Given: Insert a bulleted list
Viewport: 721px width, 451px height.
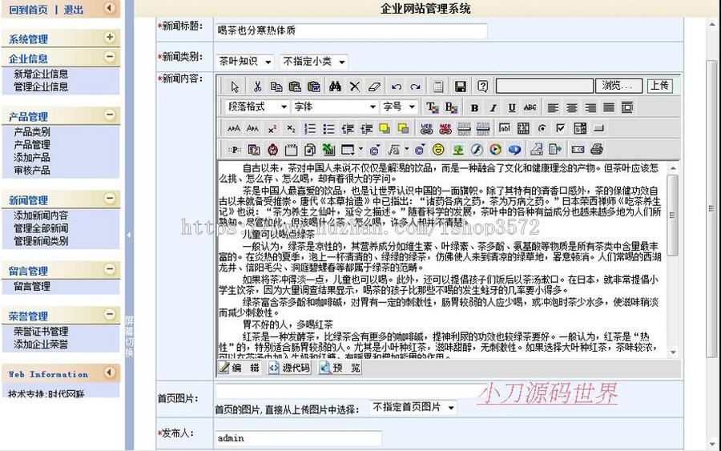Looking at the screenshot, I should (x=328, y=129).
